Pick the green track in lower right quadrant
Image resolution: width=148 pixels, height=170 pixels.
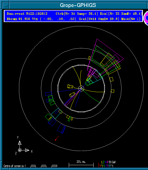[91, 96]
